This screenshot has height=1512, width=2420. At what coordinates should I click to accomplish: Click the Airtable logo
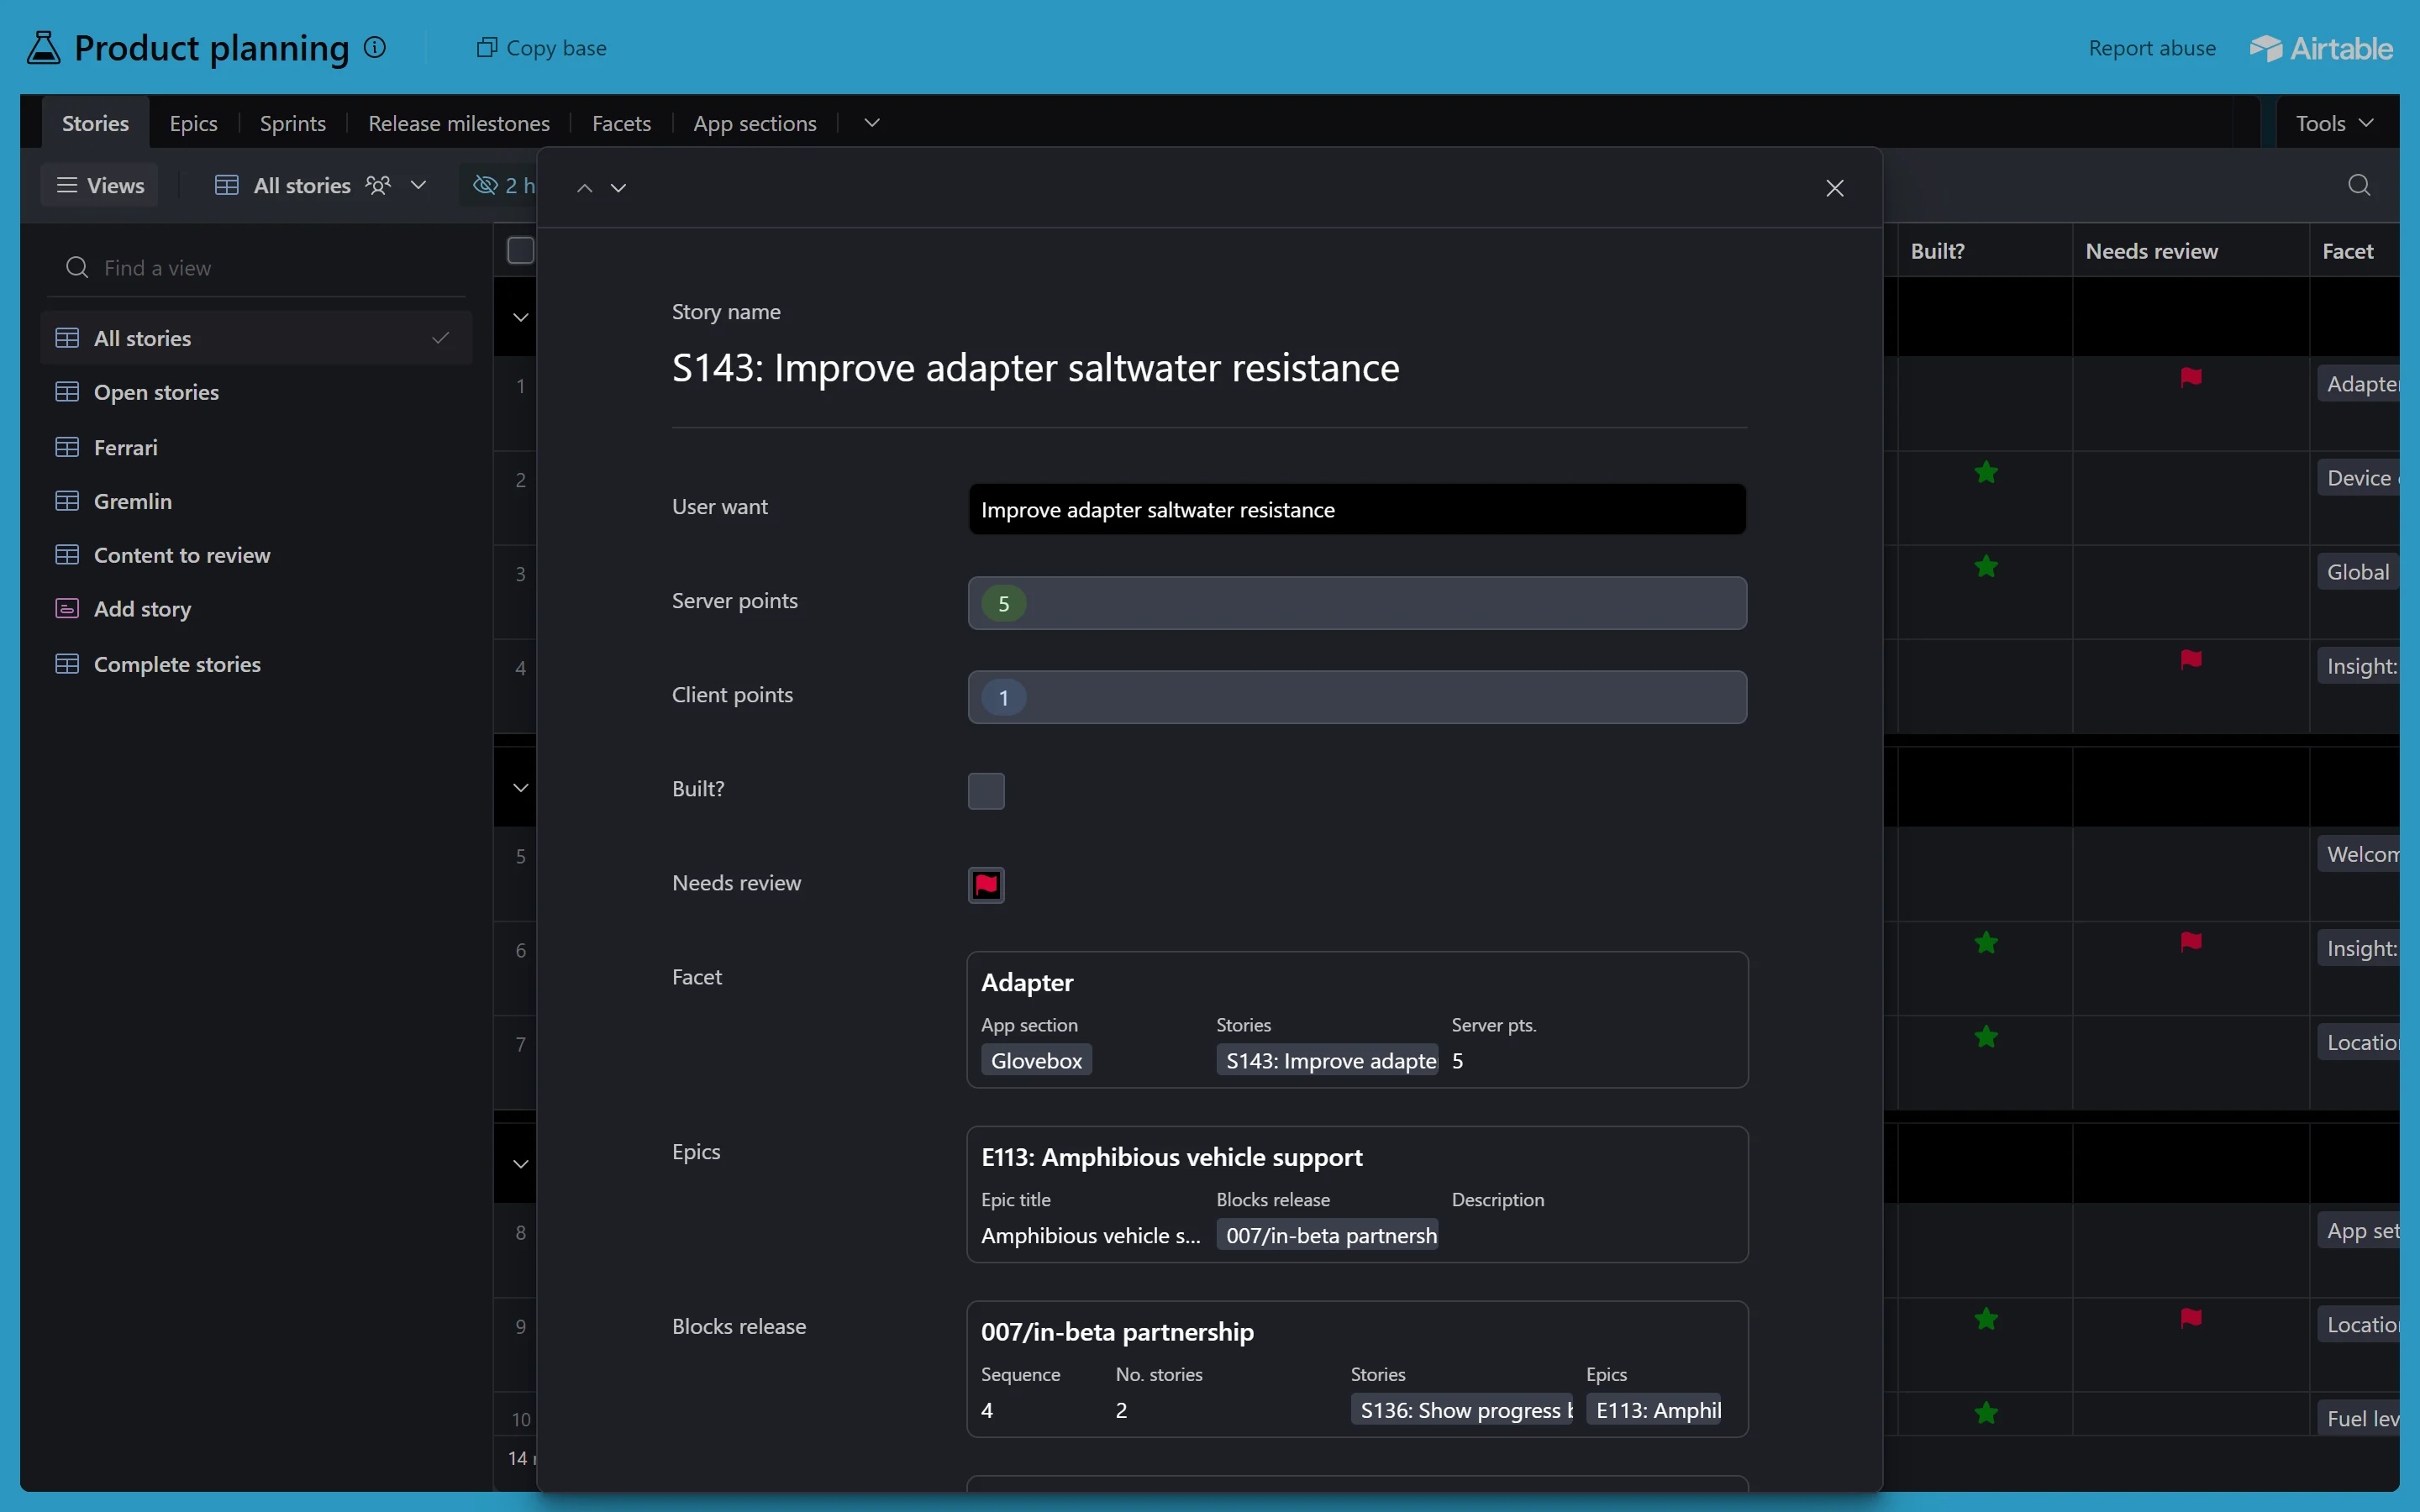point(2321,48)
